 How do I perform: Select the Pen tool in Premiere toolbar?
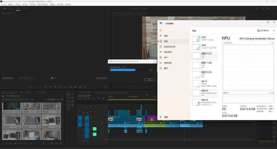pyautogui.click(x=72, y=102)
